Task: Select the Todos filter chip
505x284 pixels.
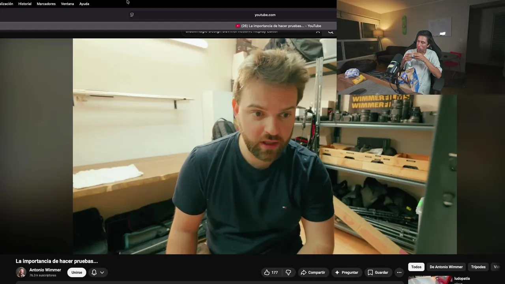Action: click(x=416, y=267)
